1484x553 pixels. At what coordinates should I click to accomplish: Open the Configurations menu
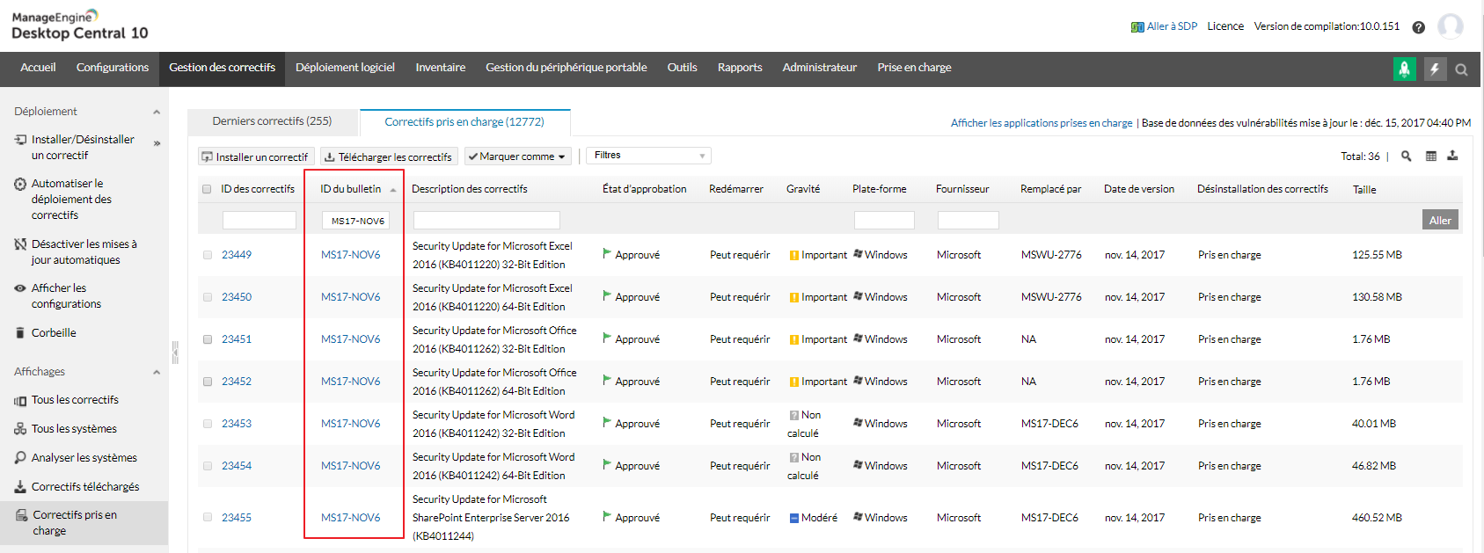click(x=113, y=68)
